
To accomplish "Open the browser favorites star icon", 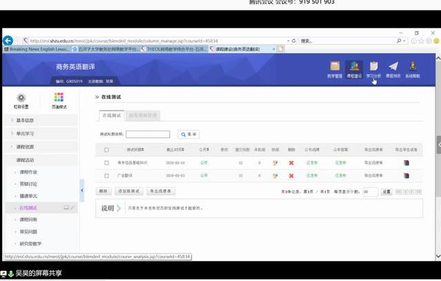I will pos(421,41).
